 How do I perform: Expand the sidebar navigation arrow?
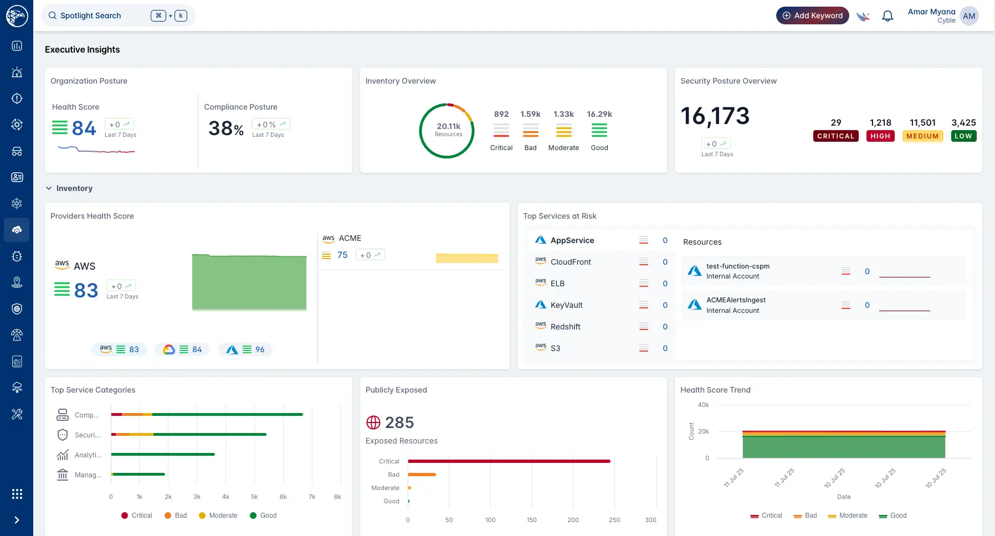click(x=17, y=520)
